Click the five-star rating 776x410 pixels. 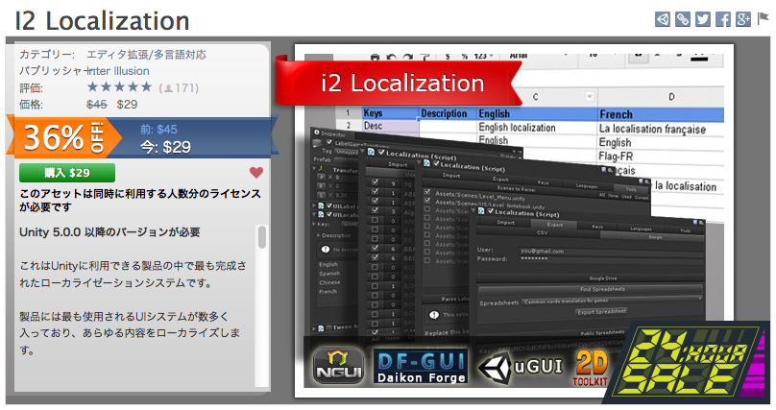pyautogui.click(x=119, y=87)
